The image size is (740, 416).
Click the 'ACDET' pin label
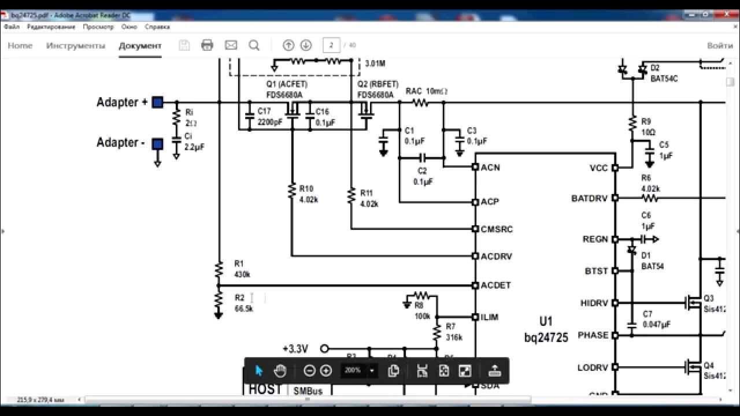click(495, 285)
